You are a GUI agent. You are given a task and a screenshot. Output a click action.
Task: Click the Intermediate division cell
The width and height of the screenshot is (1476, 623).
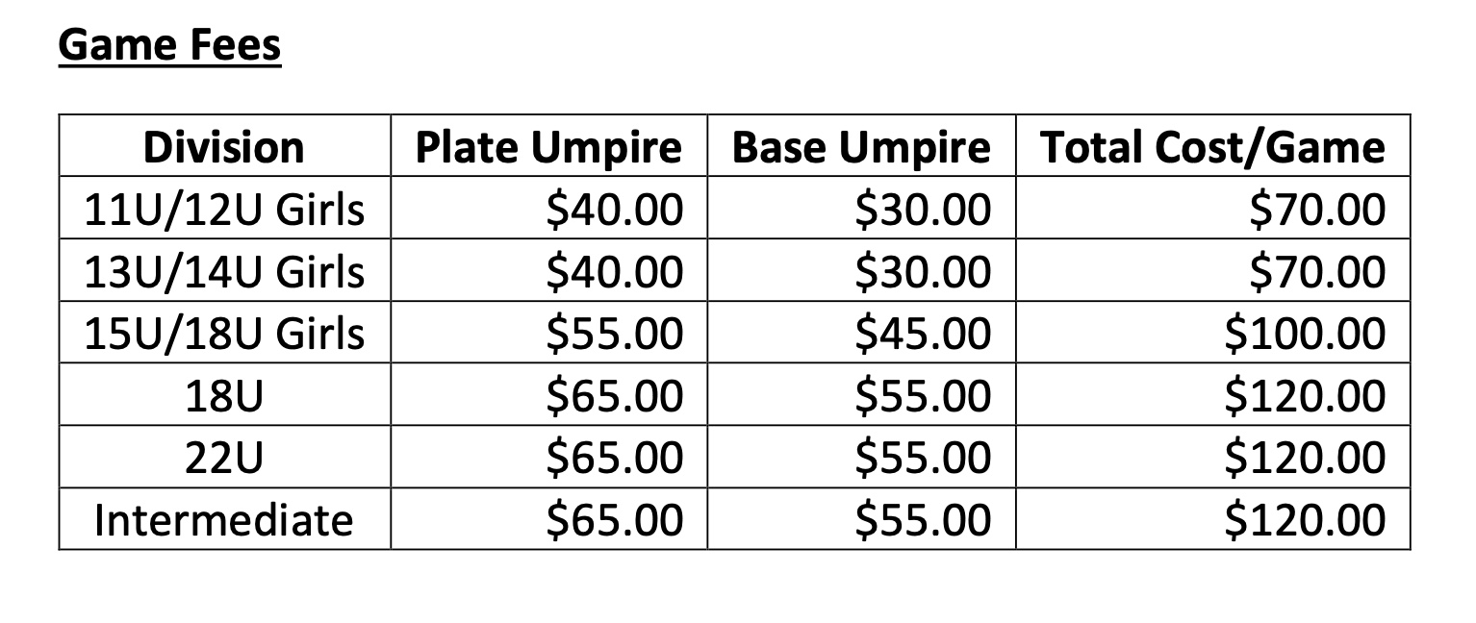point(224,520)
